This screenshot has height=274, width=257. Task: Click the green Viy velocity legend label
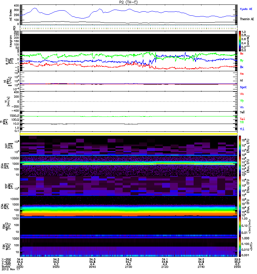[242, 100]
